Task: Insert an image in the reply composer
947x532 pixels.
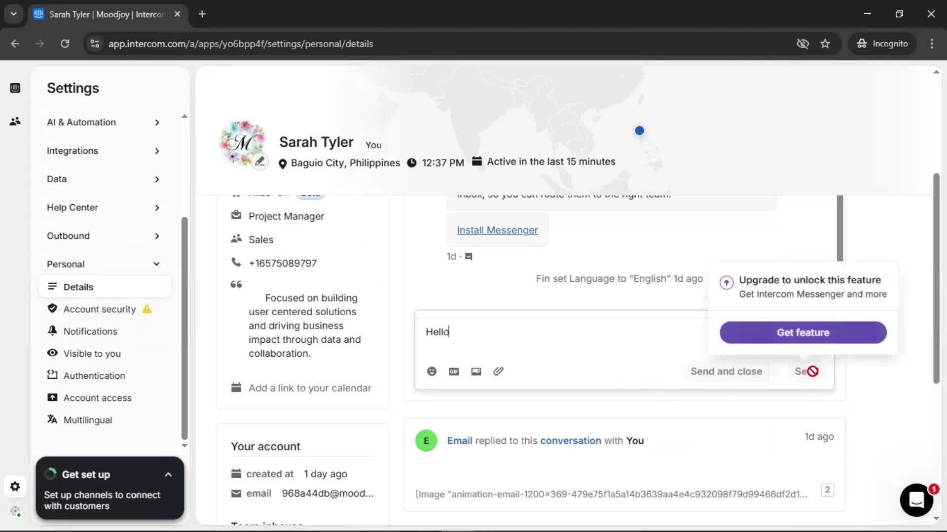Action: pos(476,371)
